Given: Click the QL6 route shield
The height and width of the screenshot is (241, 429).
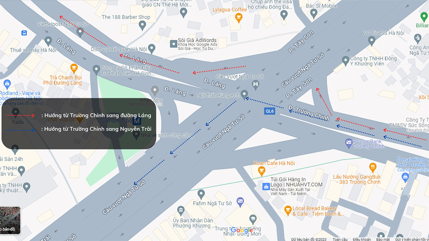Looking at the screenshot, I should [x=270, y=111].
